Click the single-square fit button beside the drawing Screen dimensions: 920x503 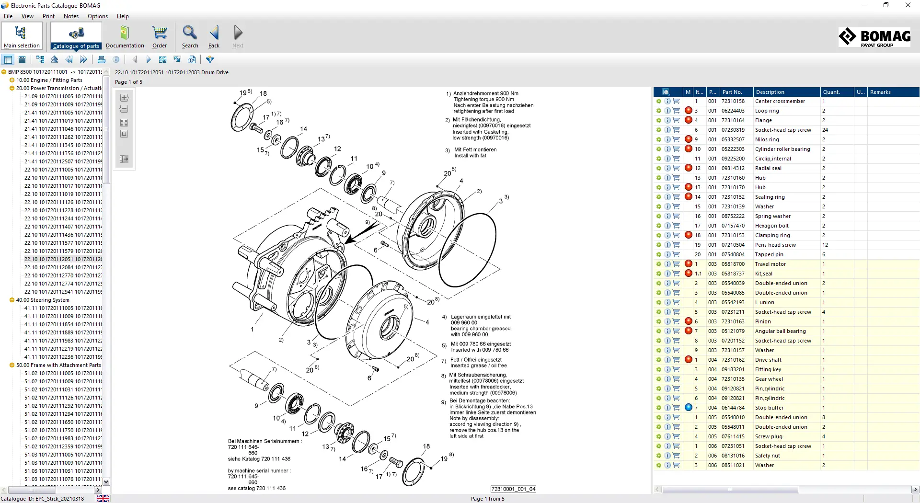(124, 134)
